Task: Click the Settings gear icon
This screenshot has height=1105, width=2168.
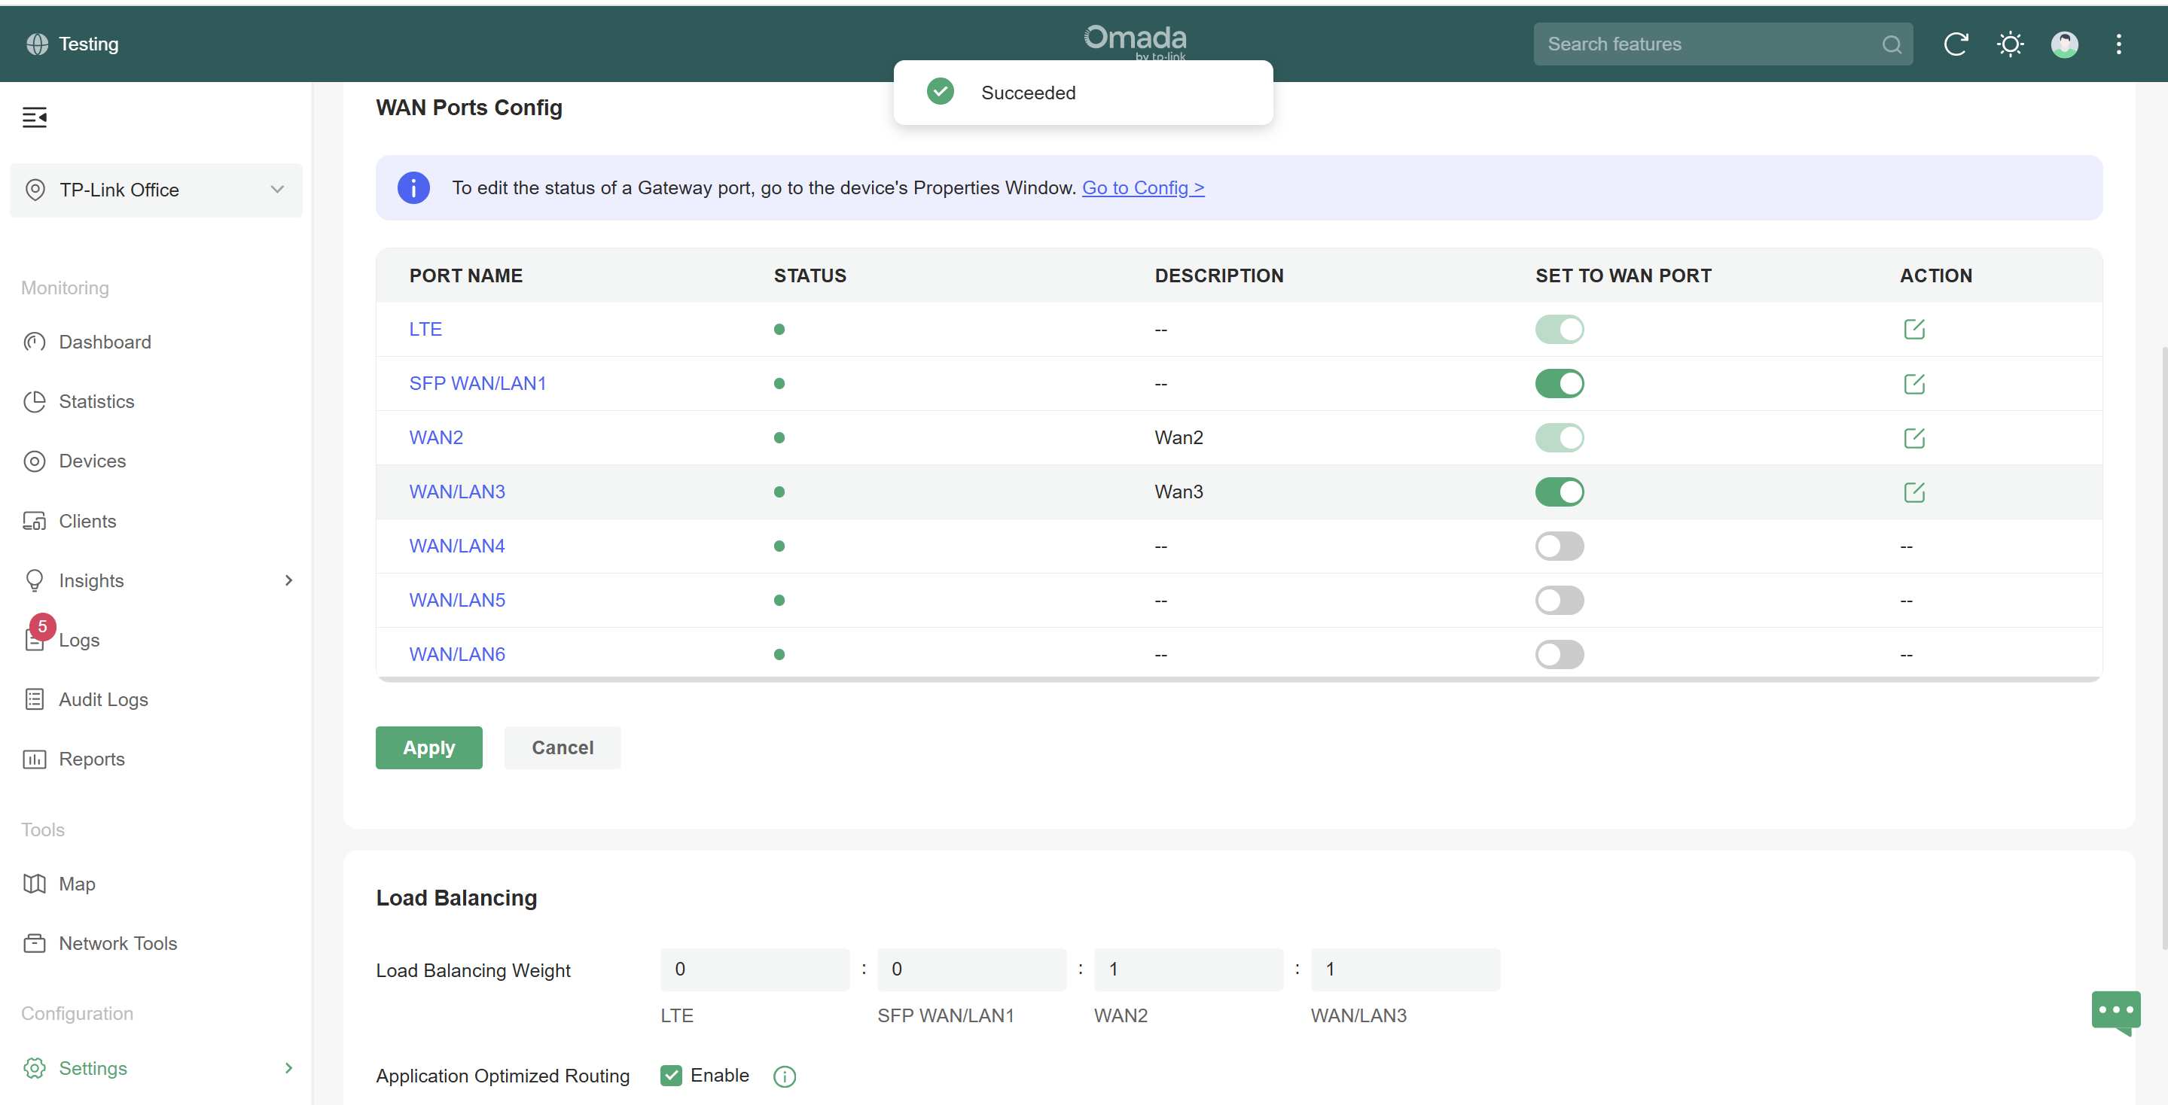Action: [x=35, y=1067]
